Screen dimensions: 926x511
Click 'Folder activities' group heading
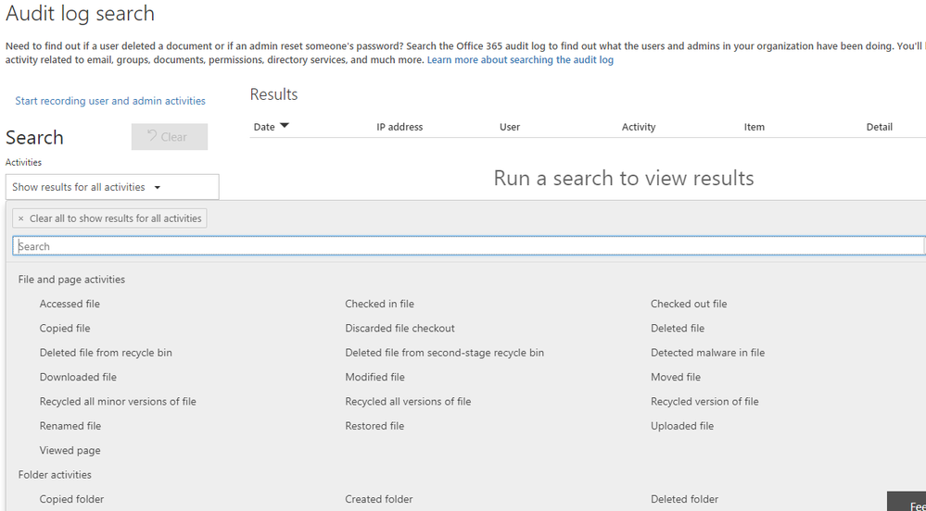point(55,475)
